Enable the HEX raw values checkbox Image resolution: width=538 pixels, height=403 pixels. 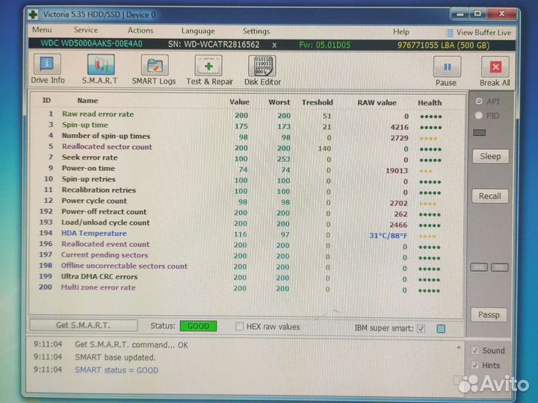coord(240,327)
